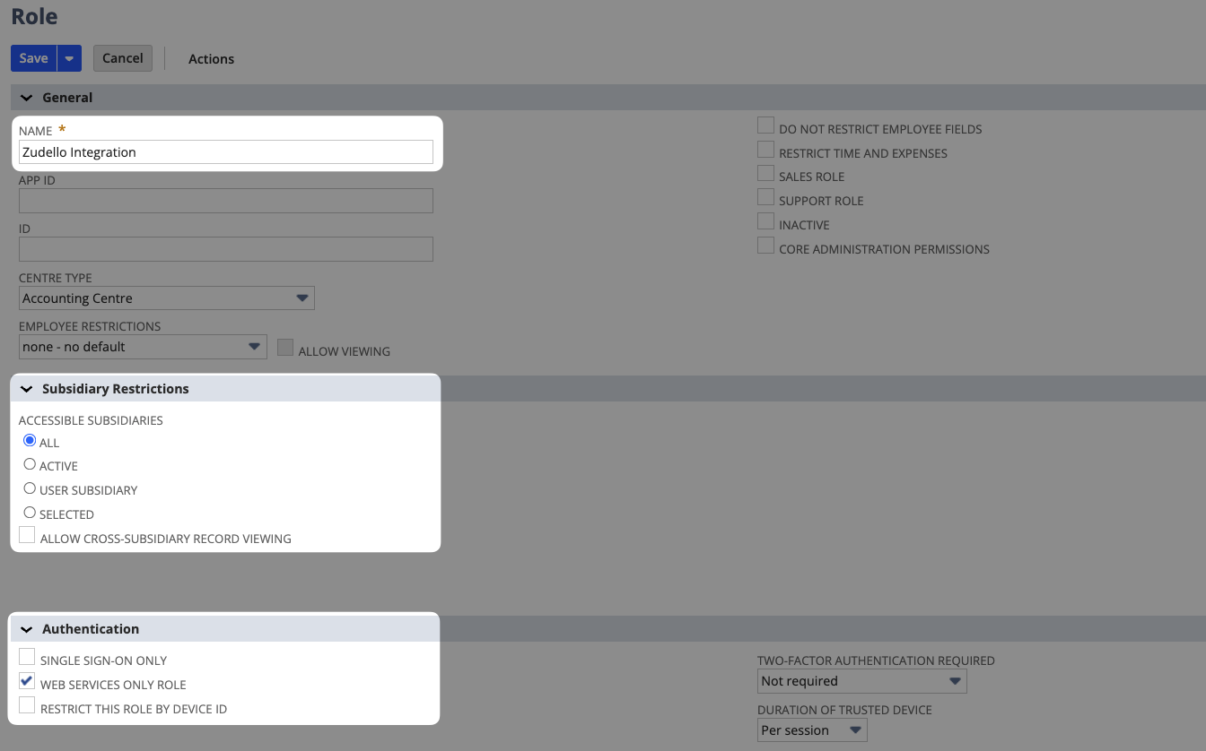The height and width of the screenshot is (751, 1206).
Task: Open Duration of Trusted Device dropdown
Action: tap(812, 730)
